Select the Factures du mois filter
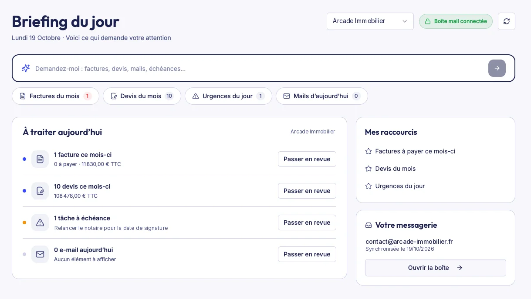Image resolution: width=531 pixels, height=299 pixels. click(55, 96)
